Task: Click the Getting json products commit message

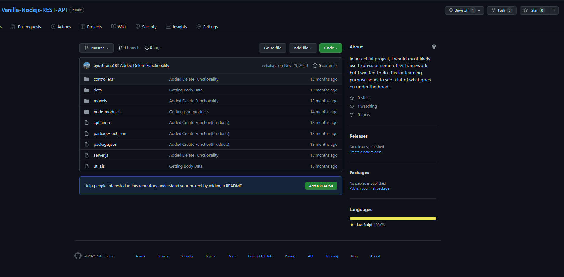Action: tap(189, 112)
